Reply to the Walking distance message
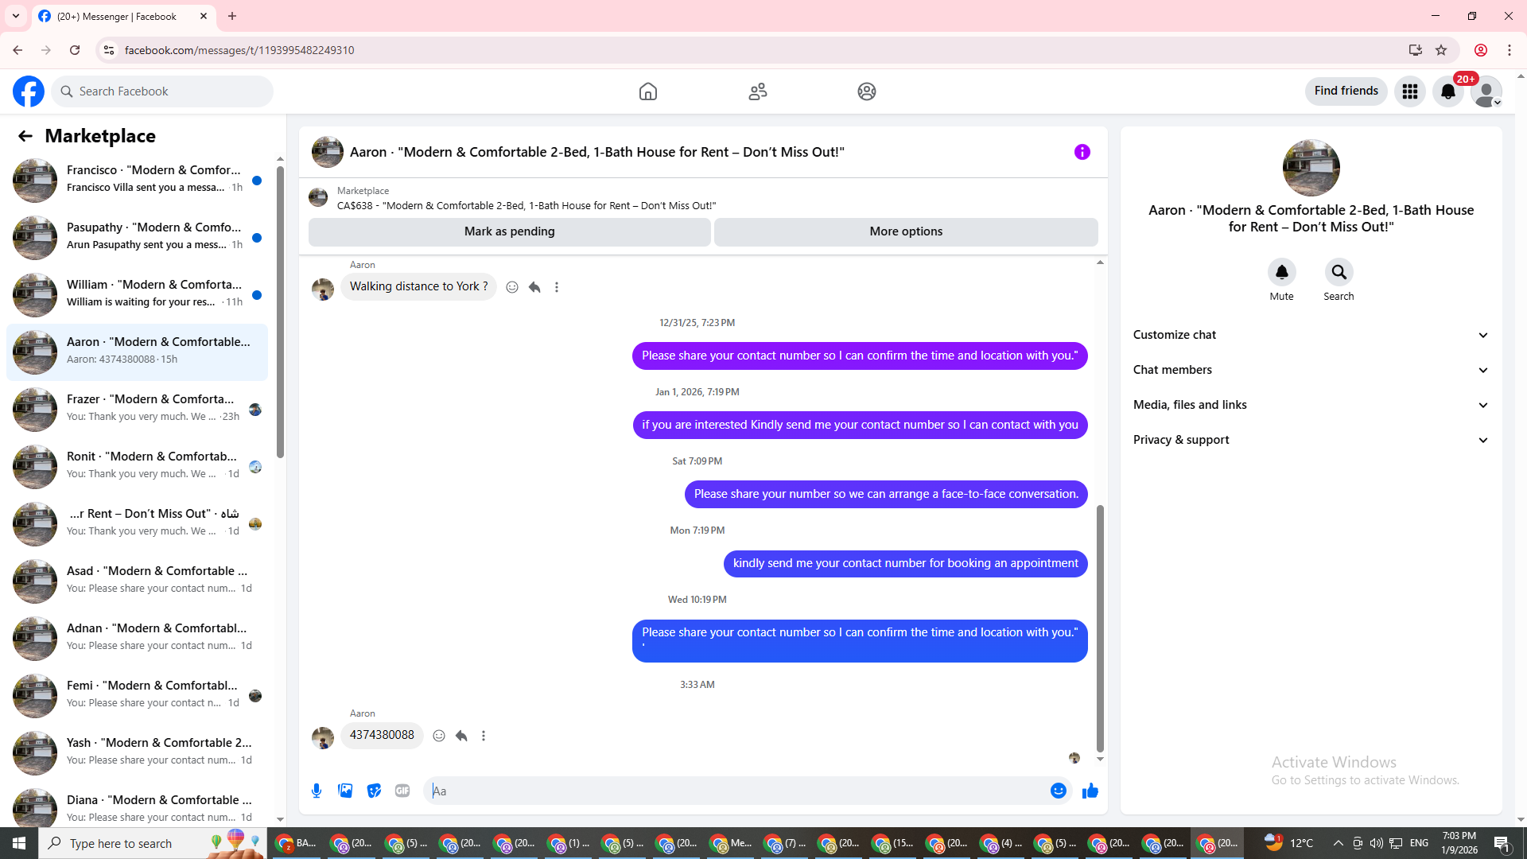 click(534, 287)
